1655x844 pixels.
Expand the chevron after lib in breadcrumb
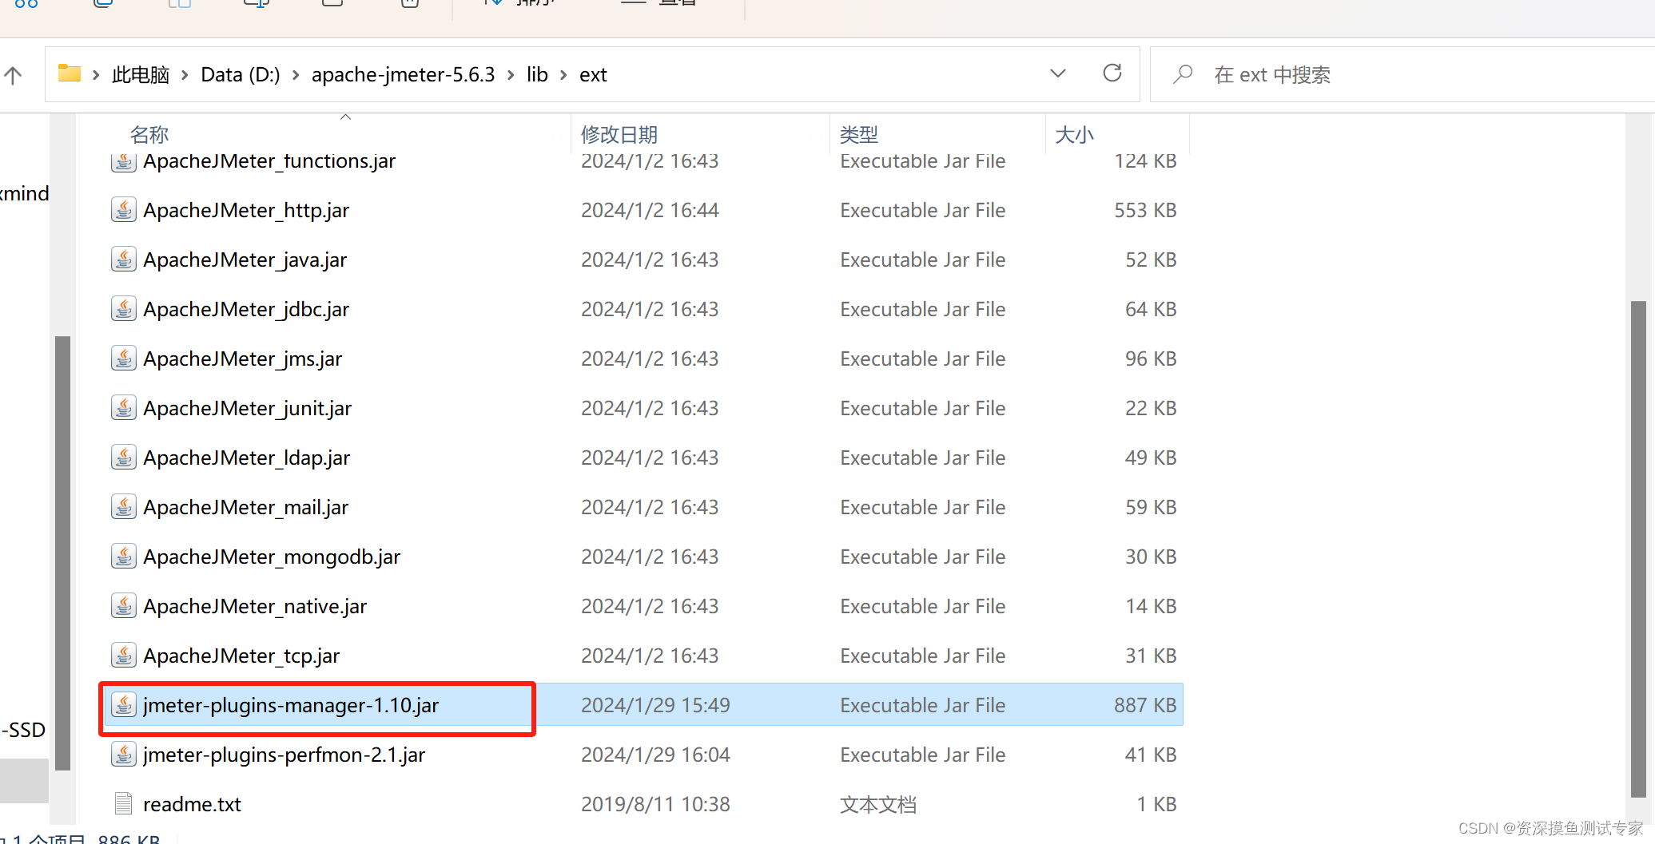click(563, 75)
